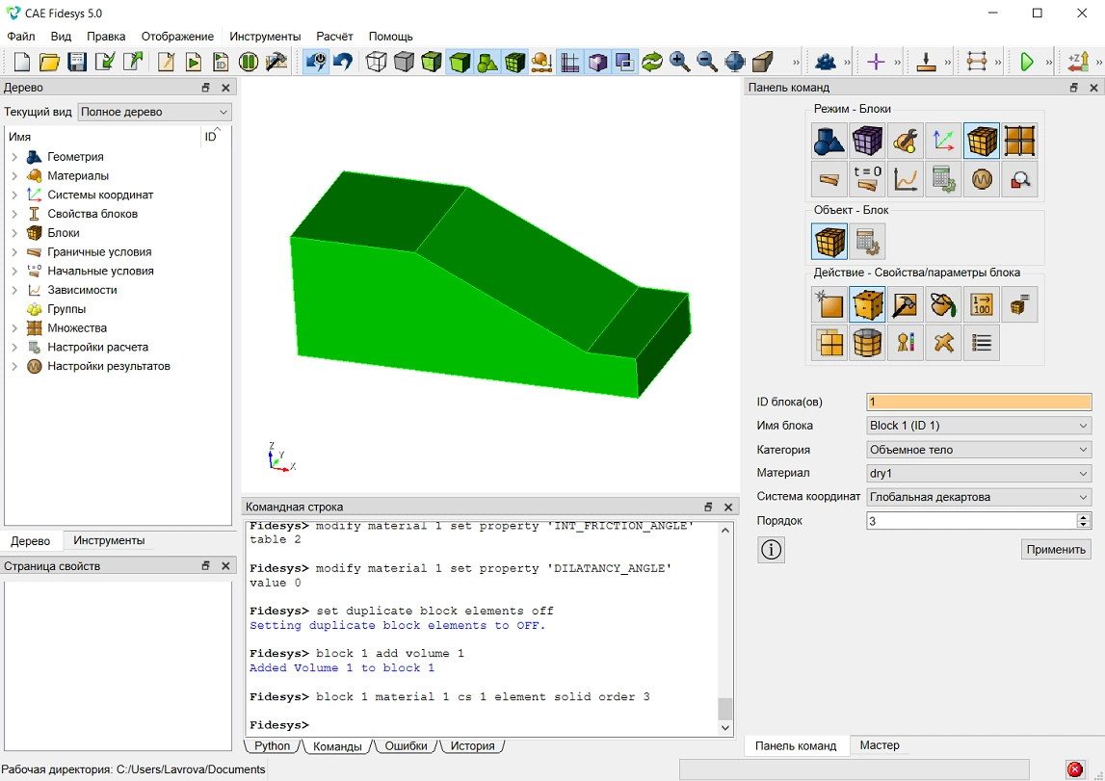The width and height of the screenshot is (1105, 781).
Task: Select Dependencies graph mode icon
Action: pos(906,179)
